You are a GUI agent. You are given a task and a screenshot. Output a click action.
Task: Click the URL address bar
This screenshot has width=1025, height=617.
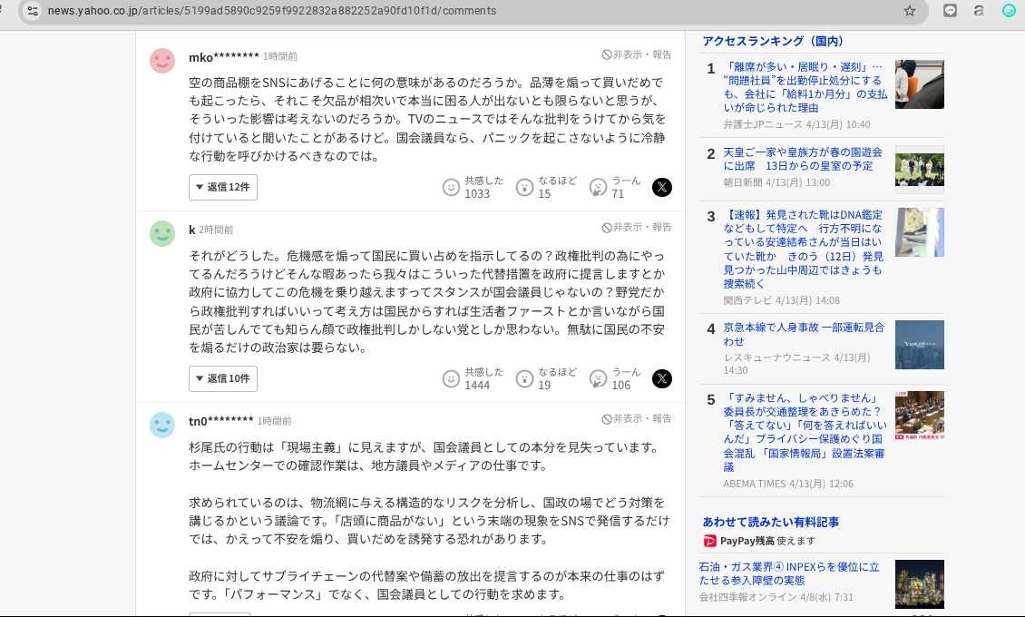[454, 11]
